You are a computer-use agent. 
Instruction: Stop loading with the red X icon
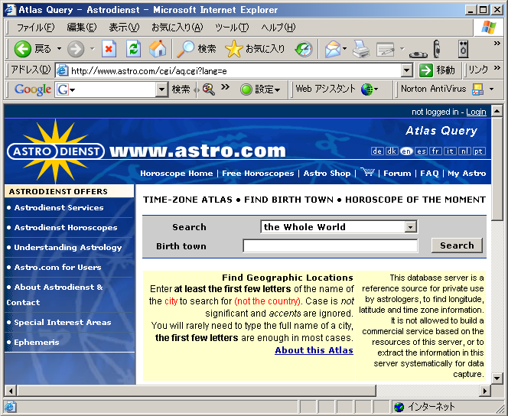pyautogui.click(x=109, y=49)
